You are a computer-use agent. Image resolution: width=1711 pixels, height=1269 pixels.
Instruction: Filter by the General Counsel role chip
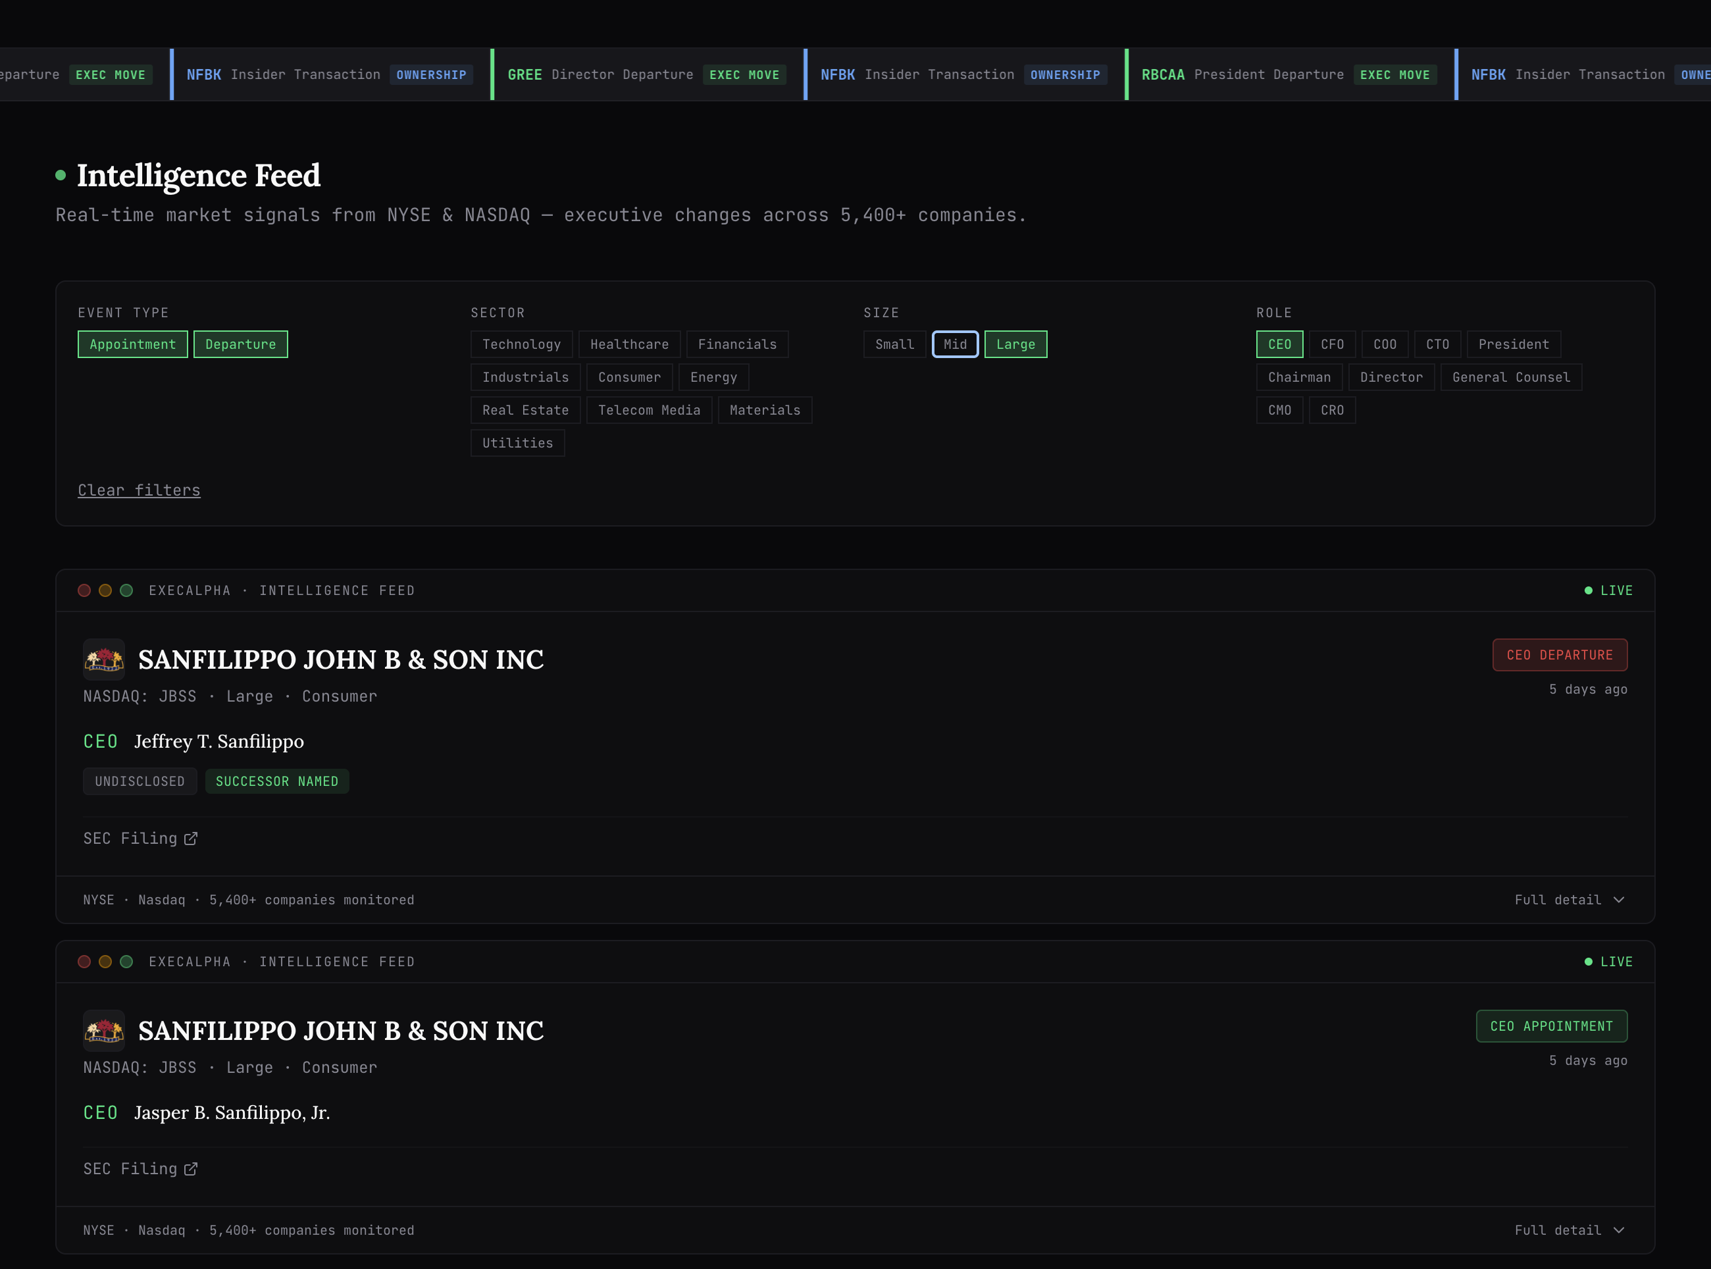tap(1512, 377)
